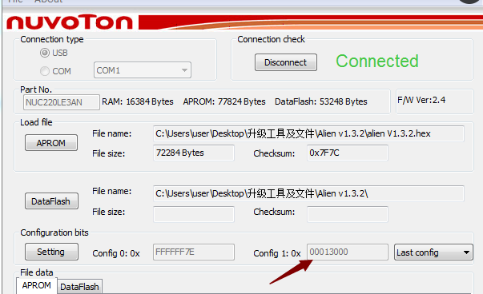Open the configuration bits Setting button
Viewport: 483px width, 294px height.
point(51,252)
